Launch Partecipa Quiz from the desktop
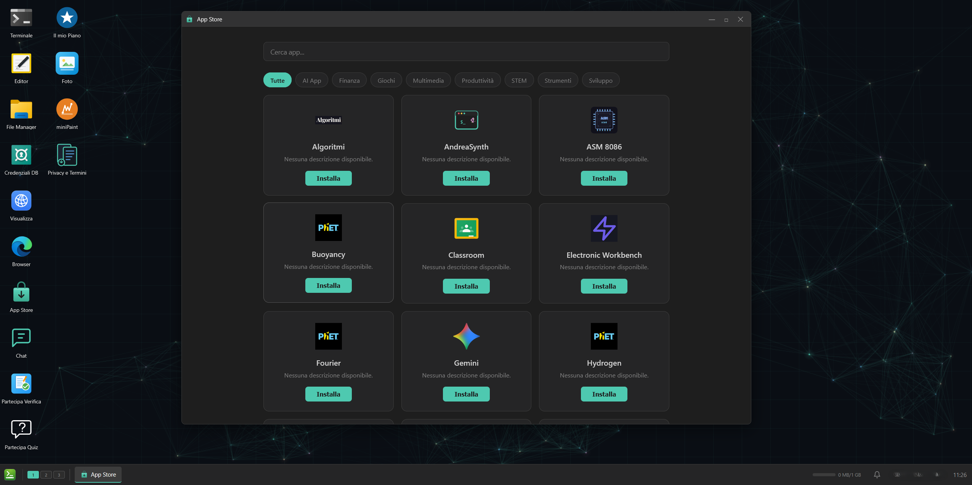Screen dimensions: 972x485 pyautogui.click(x=21, y=429)
